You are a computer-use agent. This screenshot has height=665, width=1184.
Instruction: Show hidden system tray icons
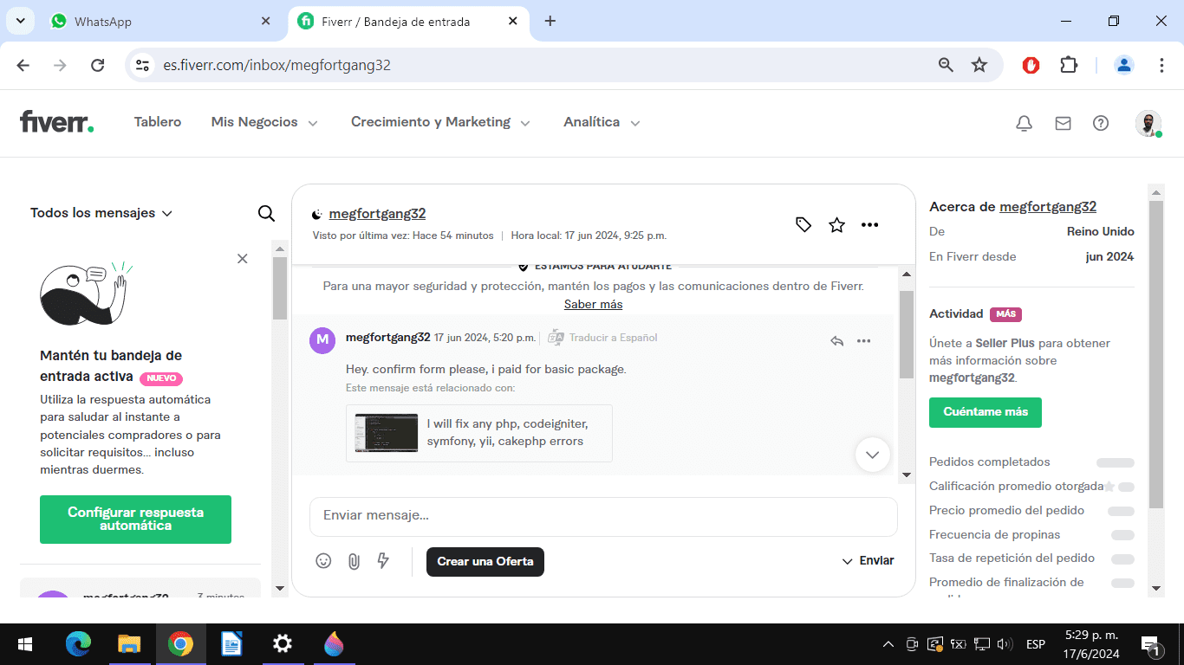(x=888, y=644)
